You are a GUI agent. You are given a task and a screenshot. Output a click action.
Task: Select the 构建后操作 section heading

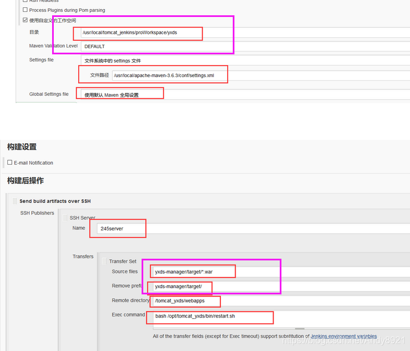click(x=25, y=181)
